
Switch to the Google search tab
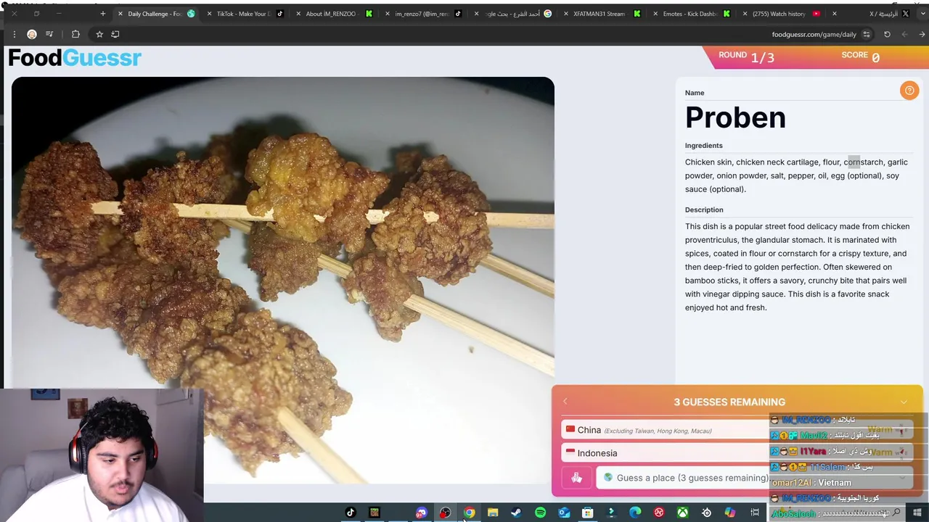coord(512,14)
